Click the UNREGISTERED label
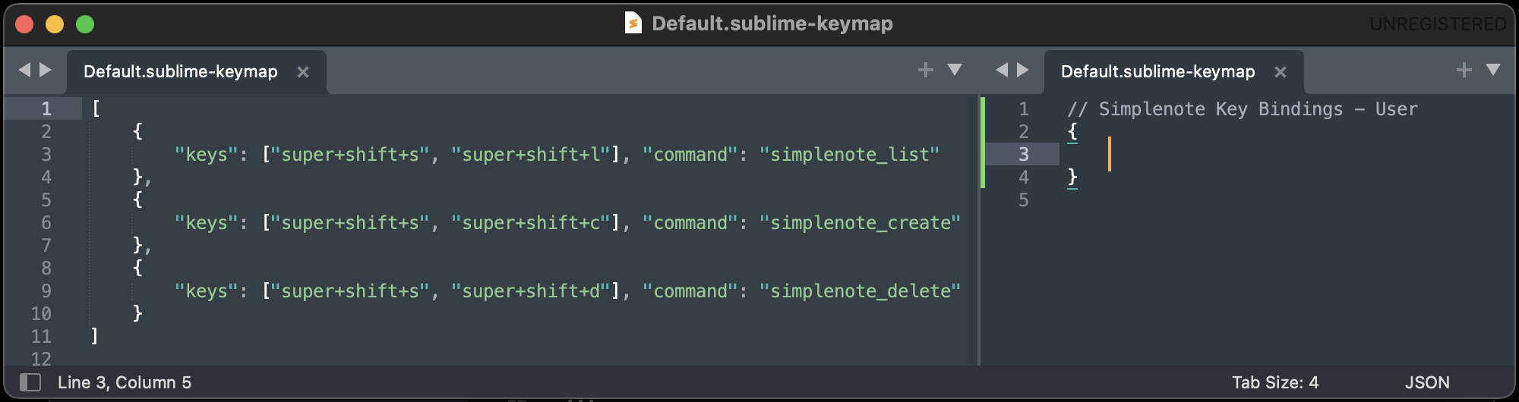Viewport: 1519px width, 402px height. point(1438,24)
